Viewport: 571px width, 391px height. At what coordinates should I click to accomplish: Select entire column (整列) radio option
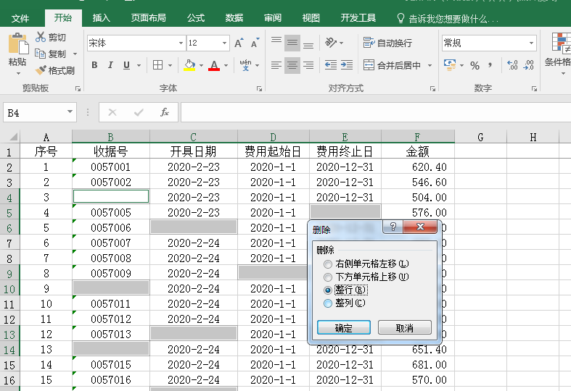328,303
